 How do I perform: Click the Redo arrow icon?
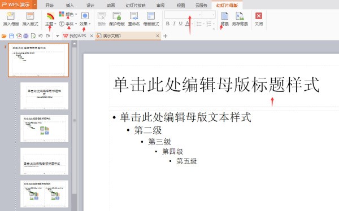[48, 36]
